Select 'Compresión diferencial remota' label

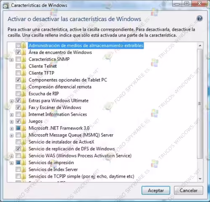(60, 87)
